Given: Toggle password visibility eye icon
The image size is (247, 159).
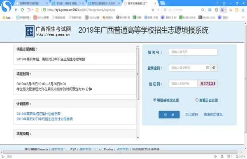Looking at the screenshot, I should (214, 68).
